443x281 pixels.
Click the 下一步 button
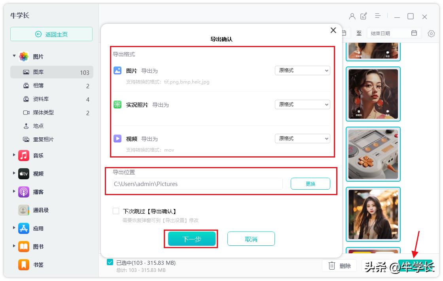coord(192,239)
